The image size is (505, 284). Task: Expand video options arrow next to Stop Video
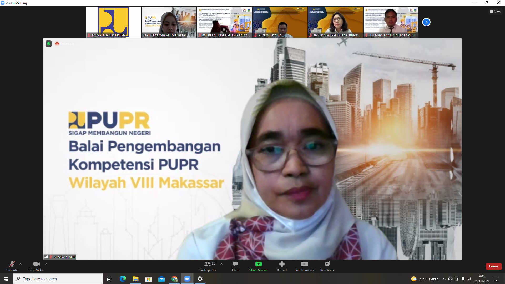46,264
